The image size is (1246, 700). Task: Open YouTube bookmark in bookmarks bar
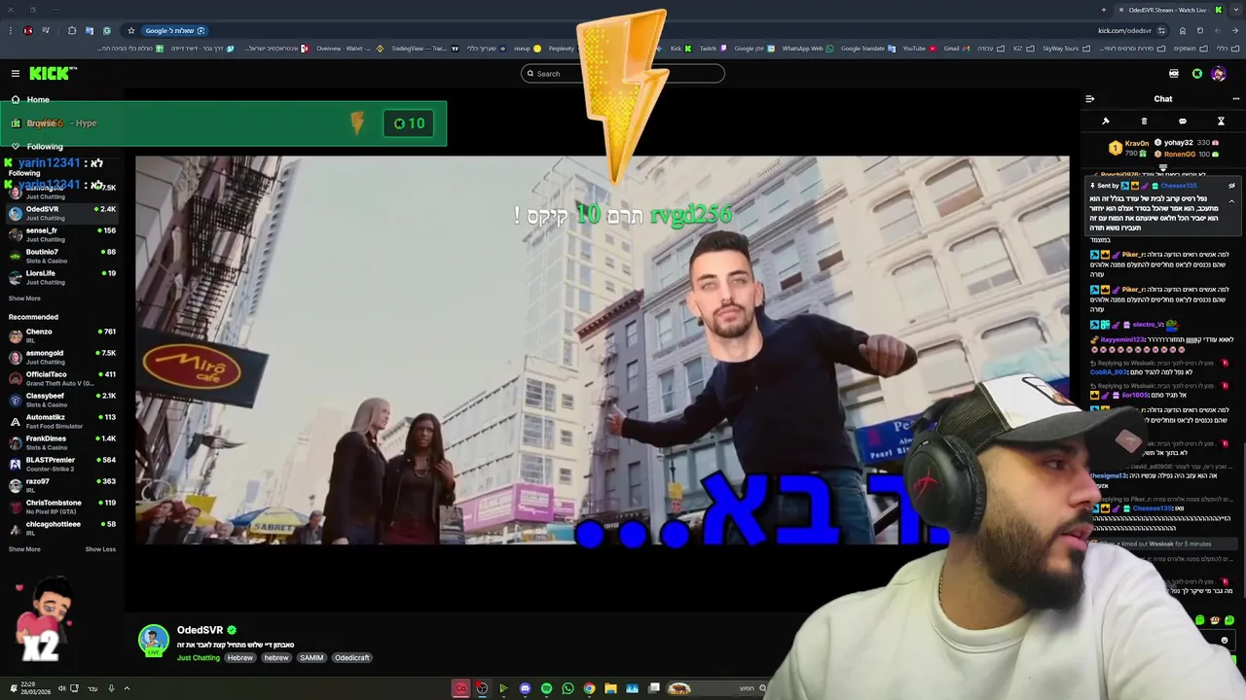coord(918,49)
